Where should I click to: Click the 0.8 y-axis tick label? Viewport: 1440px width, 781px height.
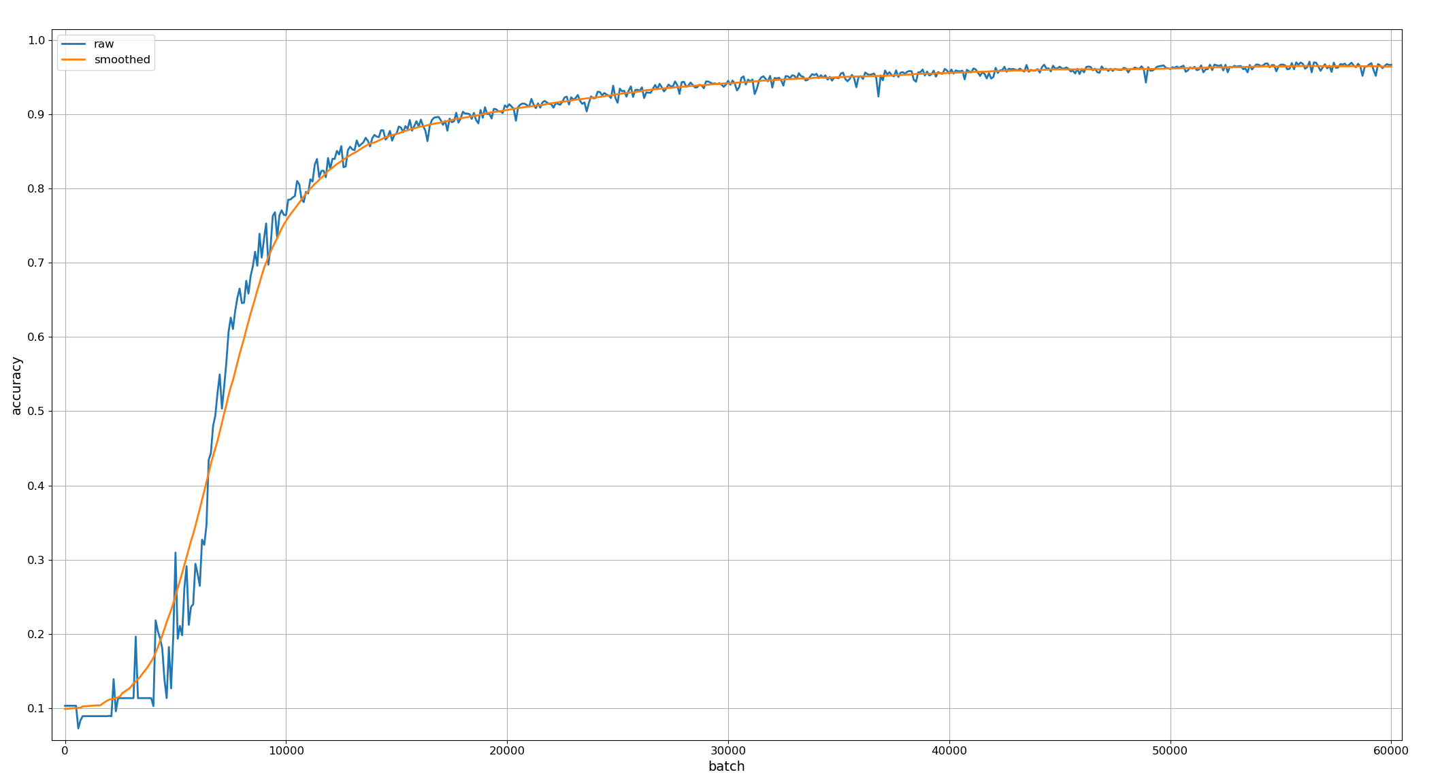pos(36,188)
